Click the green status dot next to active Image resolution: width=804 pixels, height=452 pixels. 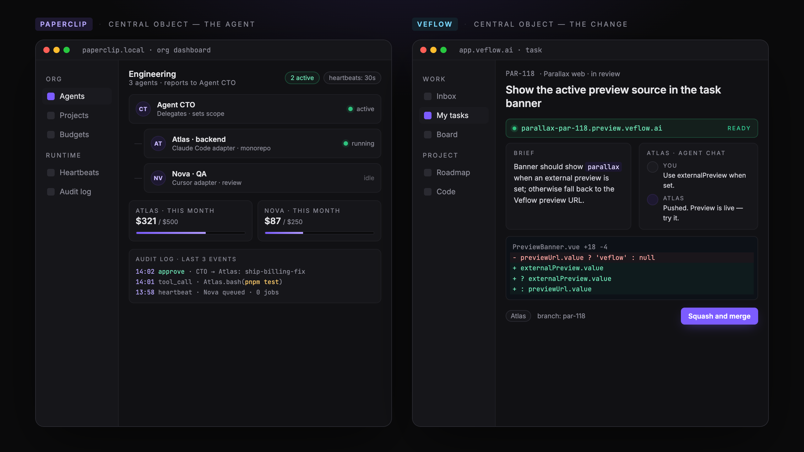click(350, 109)
